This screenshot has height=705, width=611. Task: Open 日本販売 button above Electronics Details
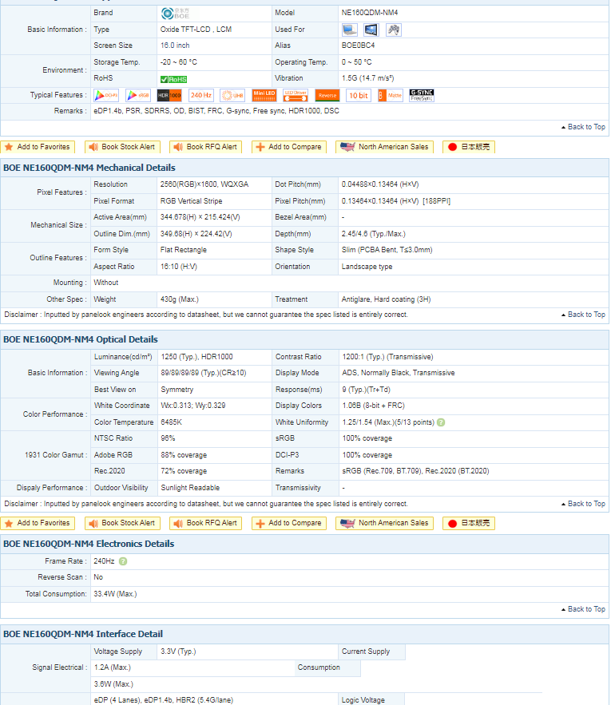[469, 523]
